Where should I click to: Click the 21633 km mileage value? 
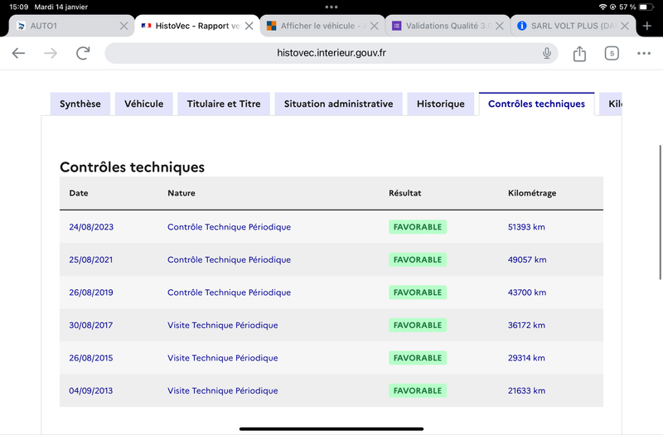526,390
